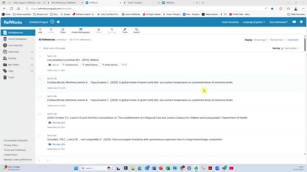Open the Normal View dropdown
Image resolution: width=307 pixels, height=172 pixels.
[278, 40]
